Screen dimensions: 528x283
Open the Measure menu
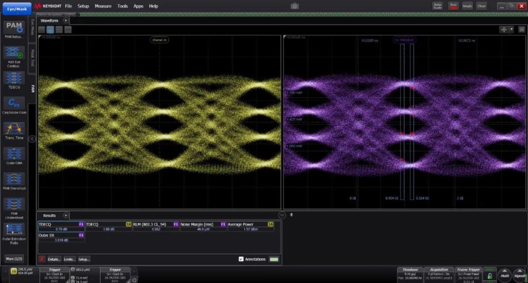103,6
